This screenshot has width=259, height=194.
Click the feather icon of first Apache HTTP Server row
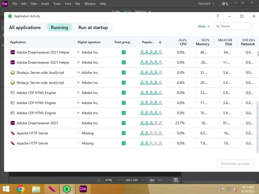point(13,133)
